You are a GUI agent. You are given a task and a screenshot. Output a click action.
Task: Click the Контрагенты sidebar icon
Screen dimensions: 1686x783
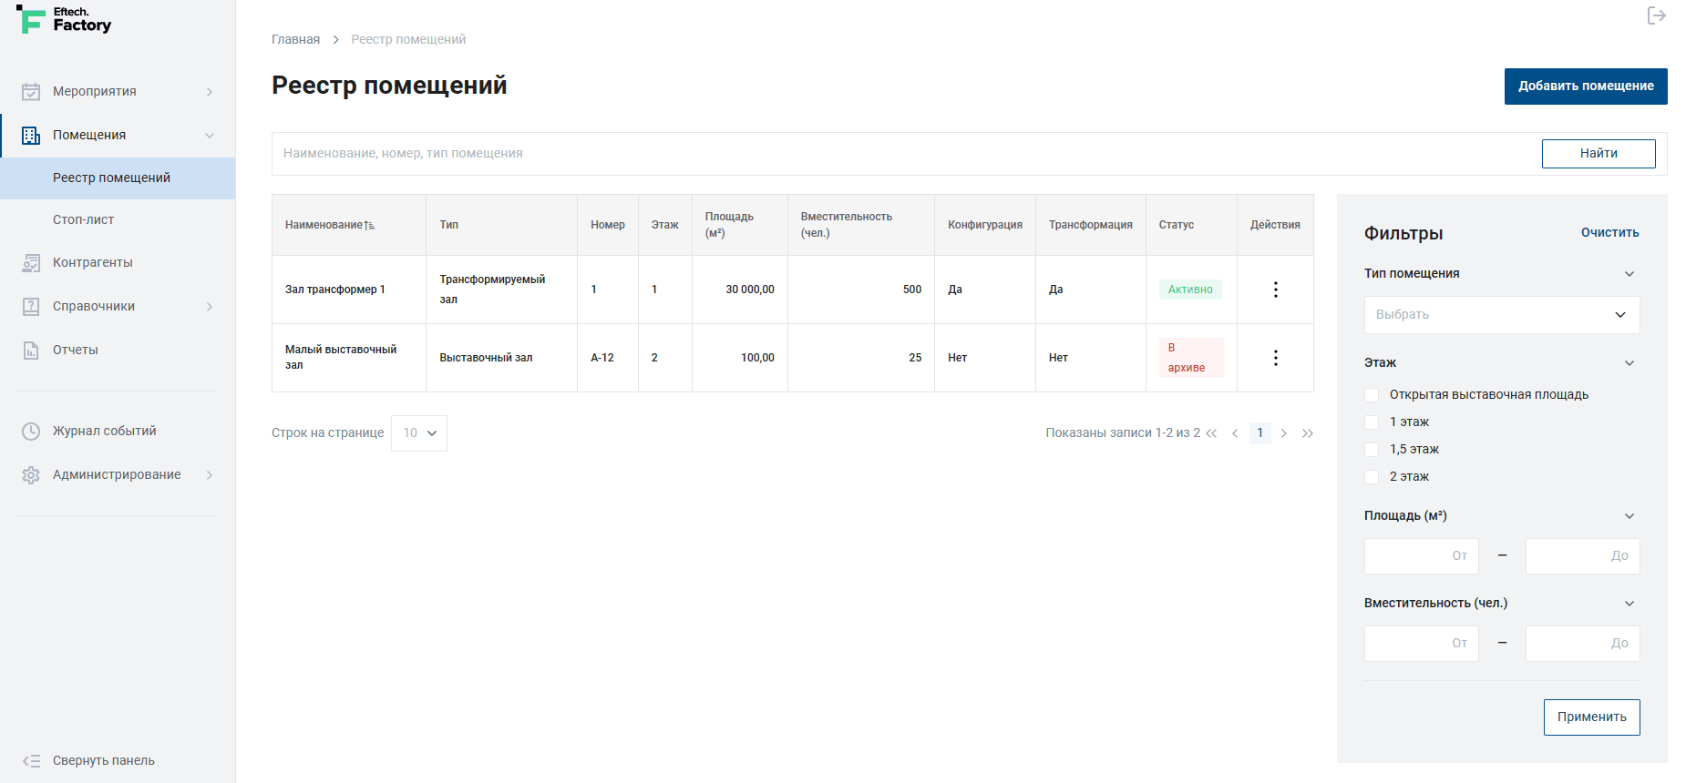coord(31,263)
